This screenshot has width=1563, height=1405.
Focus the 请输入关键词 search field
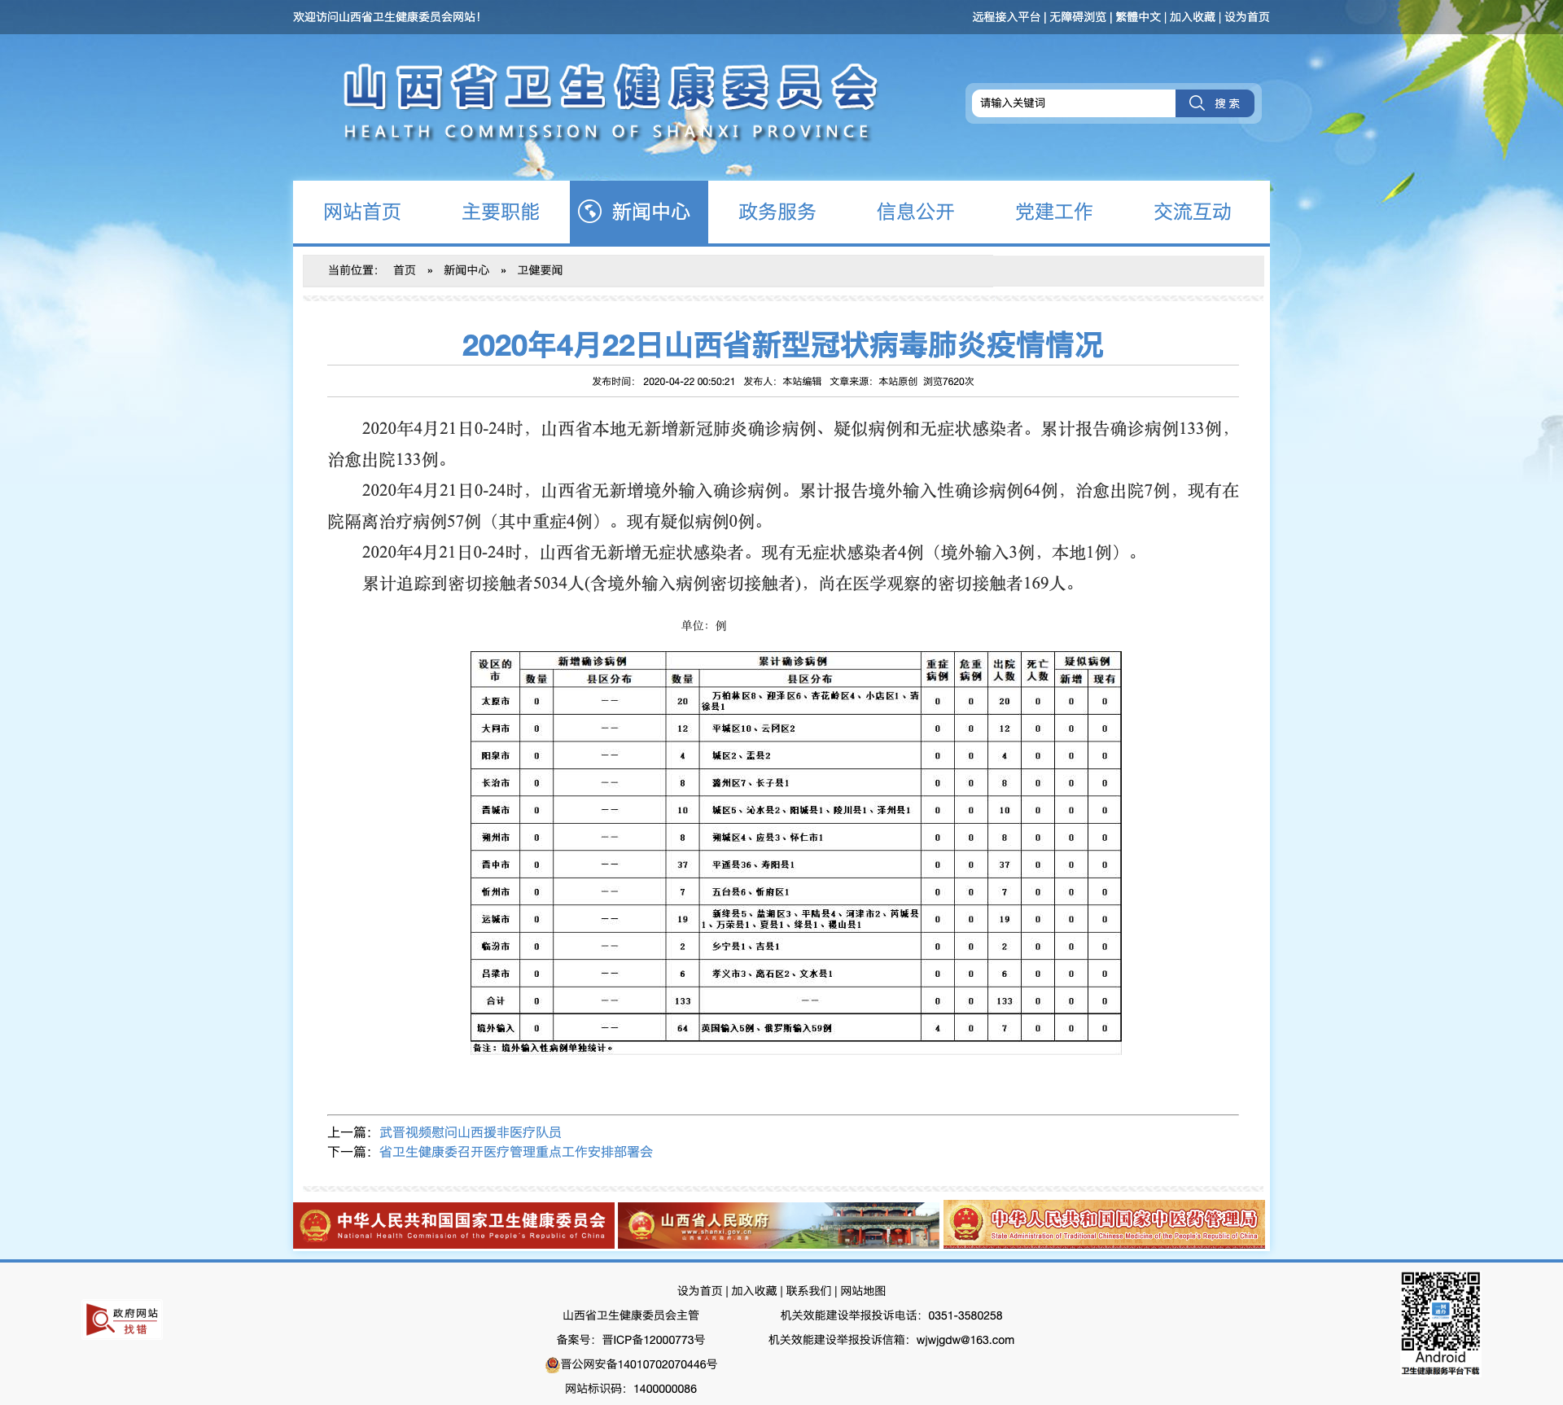pos(1073,103)
